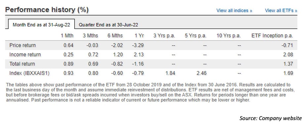Click the 3 Yrs p.a. column header
Image resolution: width=304 pixels, height=125 pixels.
pos(164,36)
